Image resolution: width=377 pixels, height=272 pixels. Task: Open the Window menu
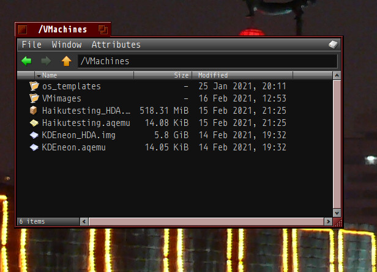(67, 45)
